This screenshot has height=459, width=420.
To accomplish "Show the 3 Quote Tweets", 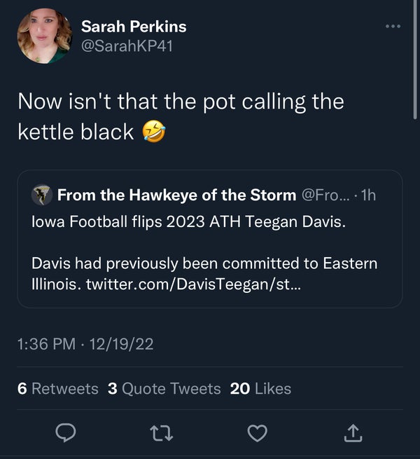I will [164, 388].
